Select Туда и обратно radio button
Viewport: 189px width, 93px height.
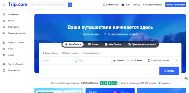click(x=44, y=53)
